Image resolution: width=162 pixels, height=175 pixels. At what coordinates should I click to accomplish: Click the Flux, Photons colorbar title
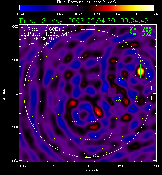(x=87, y=2)
